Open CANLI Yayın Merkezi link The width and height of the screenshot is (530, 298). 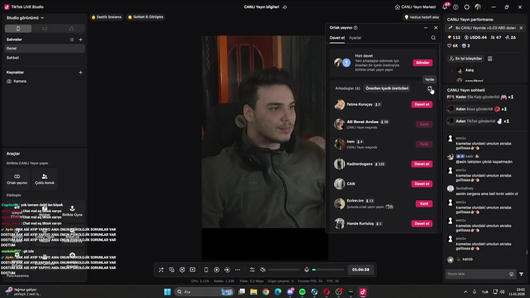point(416,7)
